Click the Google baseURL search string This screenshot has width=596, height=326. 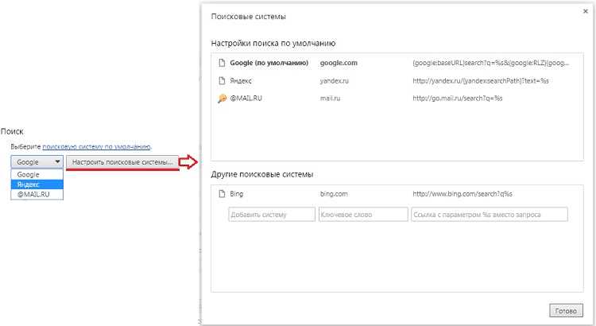491,63
